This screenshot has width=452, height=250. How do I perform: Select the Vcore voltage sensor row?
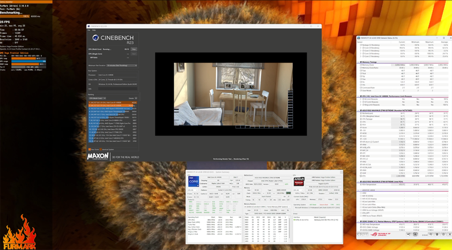[403, 127]
